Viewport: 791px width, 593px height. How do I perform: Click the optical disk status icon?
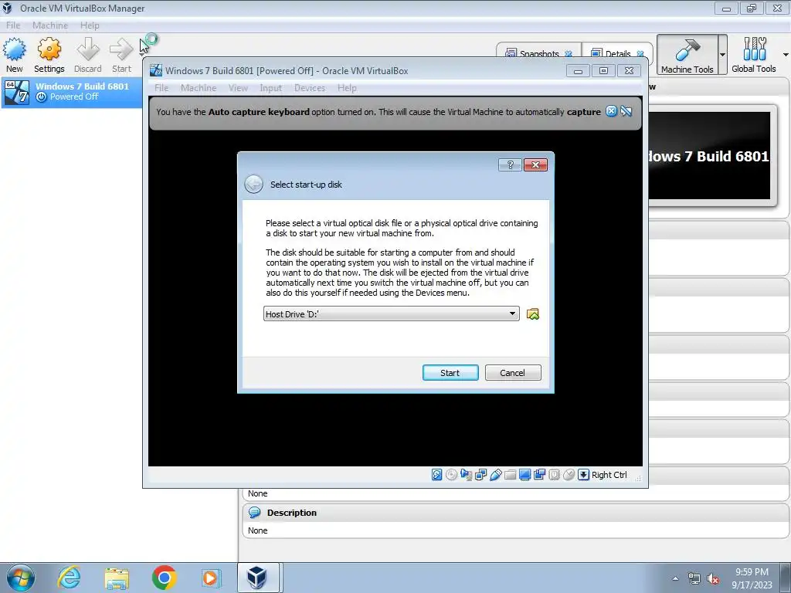coord(451,475)
